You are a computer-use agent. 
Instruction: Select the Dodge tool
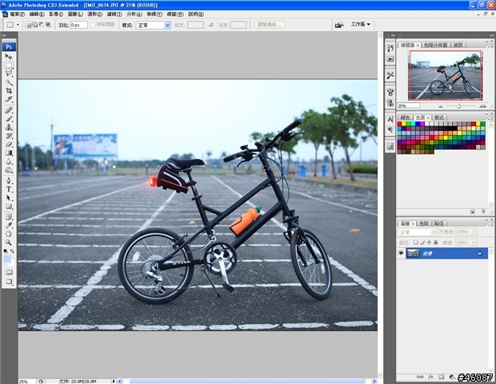9,170
